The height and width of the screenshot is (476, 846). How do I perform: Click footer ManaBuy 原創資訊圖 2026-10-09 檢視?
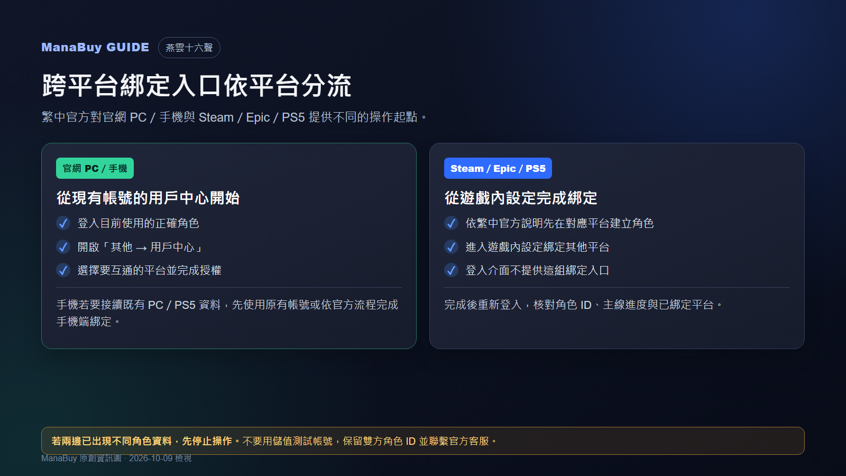point(116,458)
